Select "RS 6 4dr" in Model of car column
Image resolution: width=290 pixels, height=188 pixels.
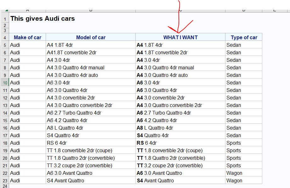coord(57,143)
